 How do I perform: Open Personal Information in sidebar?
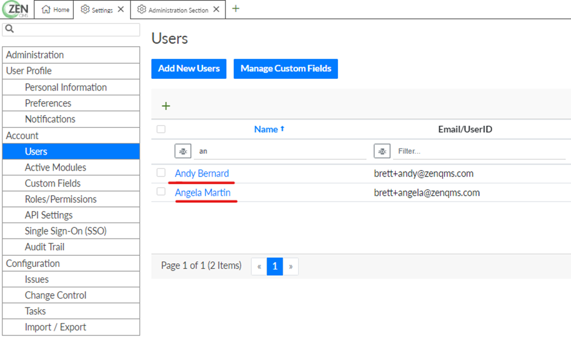click(x=71, y=87)
